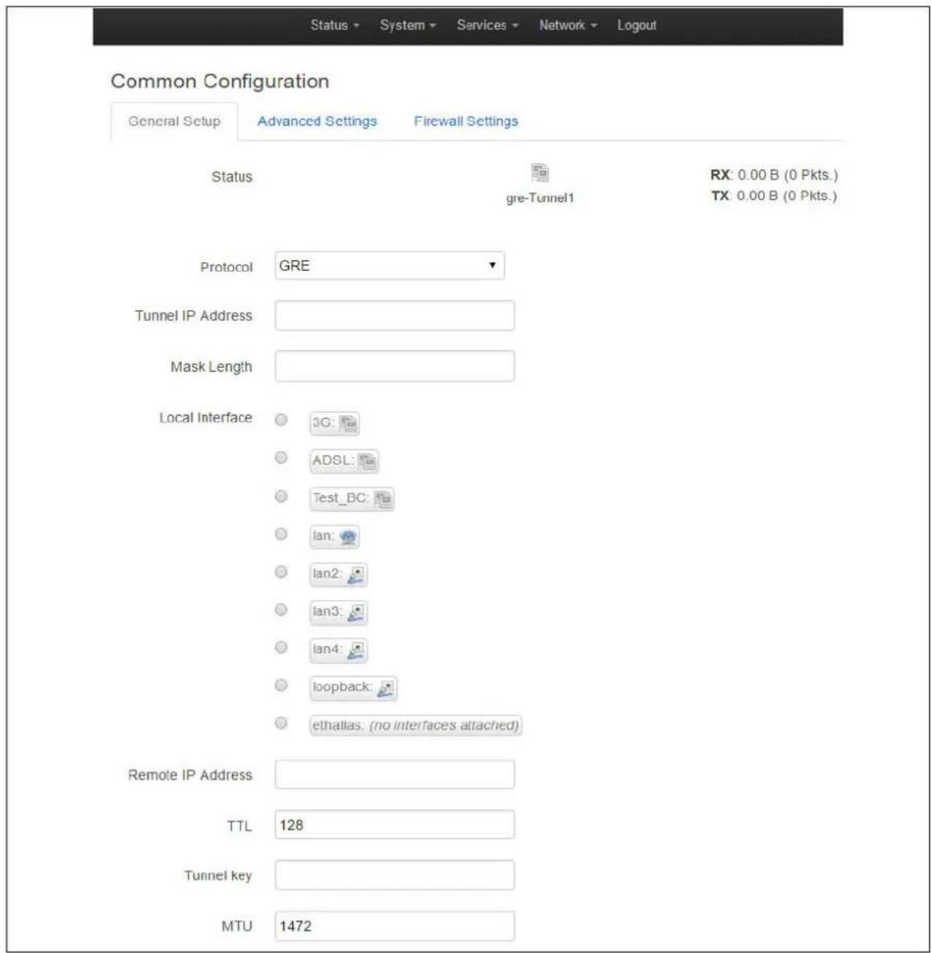The width and height of the screenshot is (932, 953).
Task: Click the gre-Tunnel1 label text
Action: click(540, 198)
